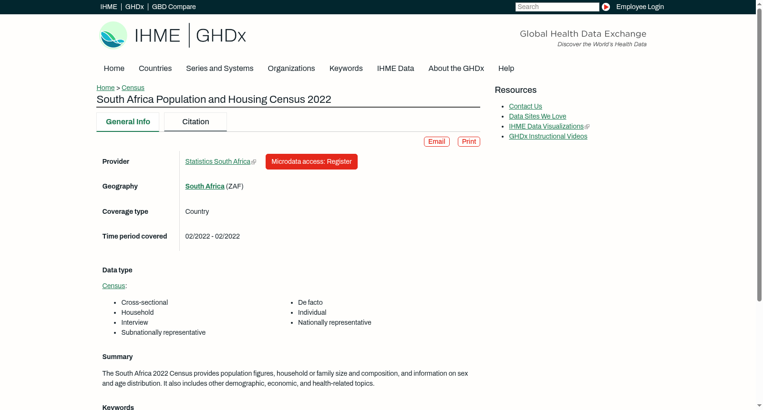Click the Time period covered label
The image size is (763, 410).
tap(134, 236)
